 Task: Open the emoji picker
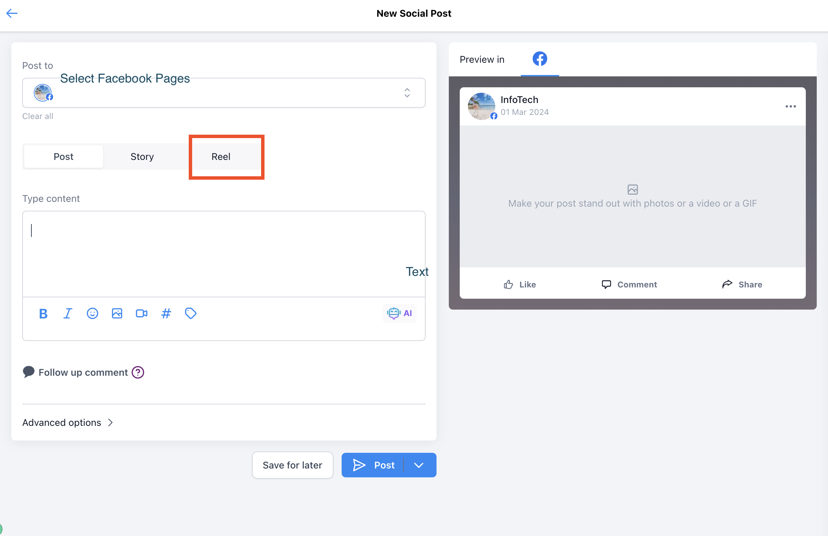pyautogui.click(x=92, y=314)
